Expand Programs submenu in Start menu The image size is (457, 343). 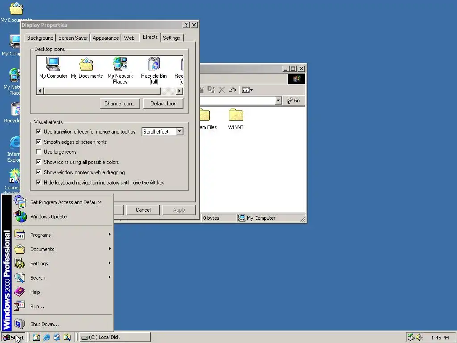point(62,235)
